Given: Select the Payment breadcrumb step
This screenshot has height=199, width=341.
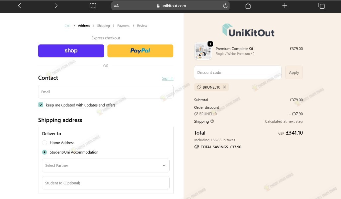Looking at the screenshot, I should [x=123, y=26].
